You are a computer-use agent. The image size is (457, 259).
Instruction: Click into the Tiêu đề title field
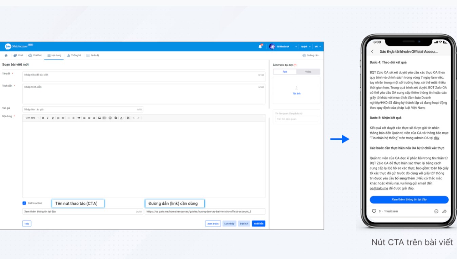coord(144,77)
